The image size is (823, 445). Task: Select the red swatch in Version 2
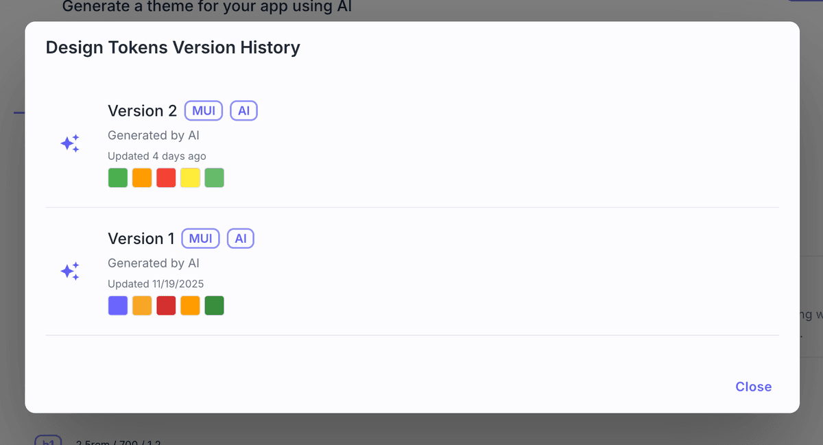pos(166,178)
